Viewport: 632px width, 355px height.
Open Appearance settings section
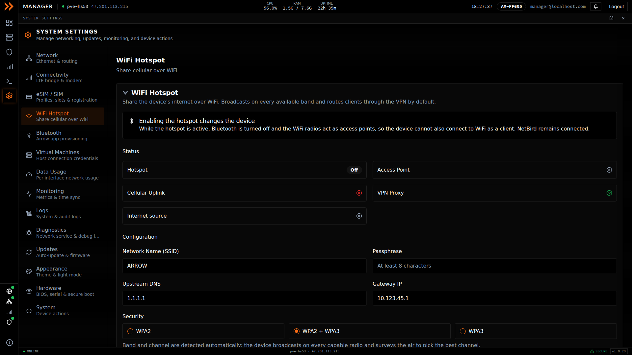pos(63,272)
